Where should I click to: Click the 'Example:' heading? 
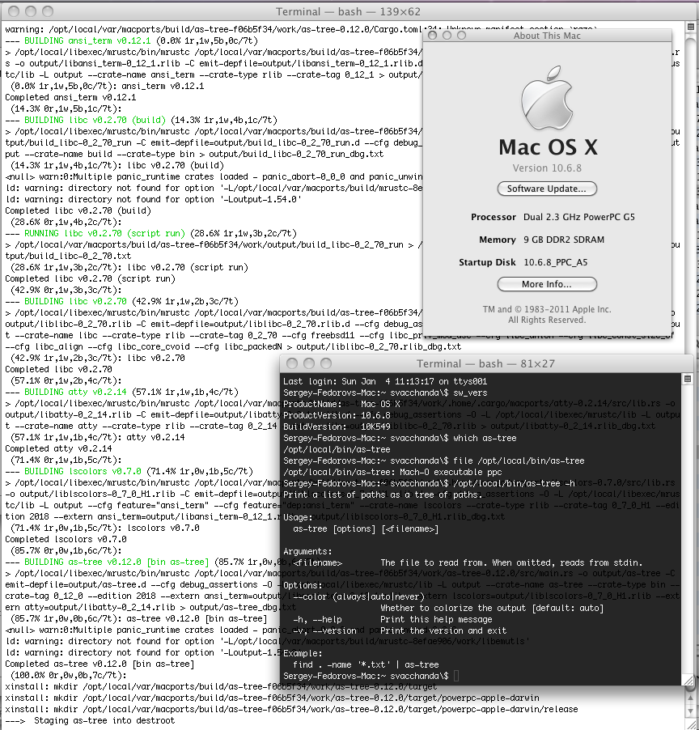[x=303, y=653]
